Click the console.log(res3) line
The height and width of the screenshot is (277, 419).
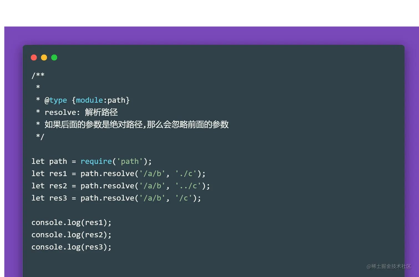click(x=71, y=247)
